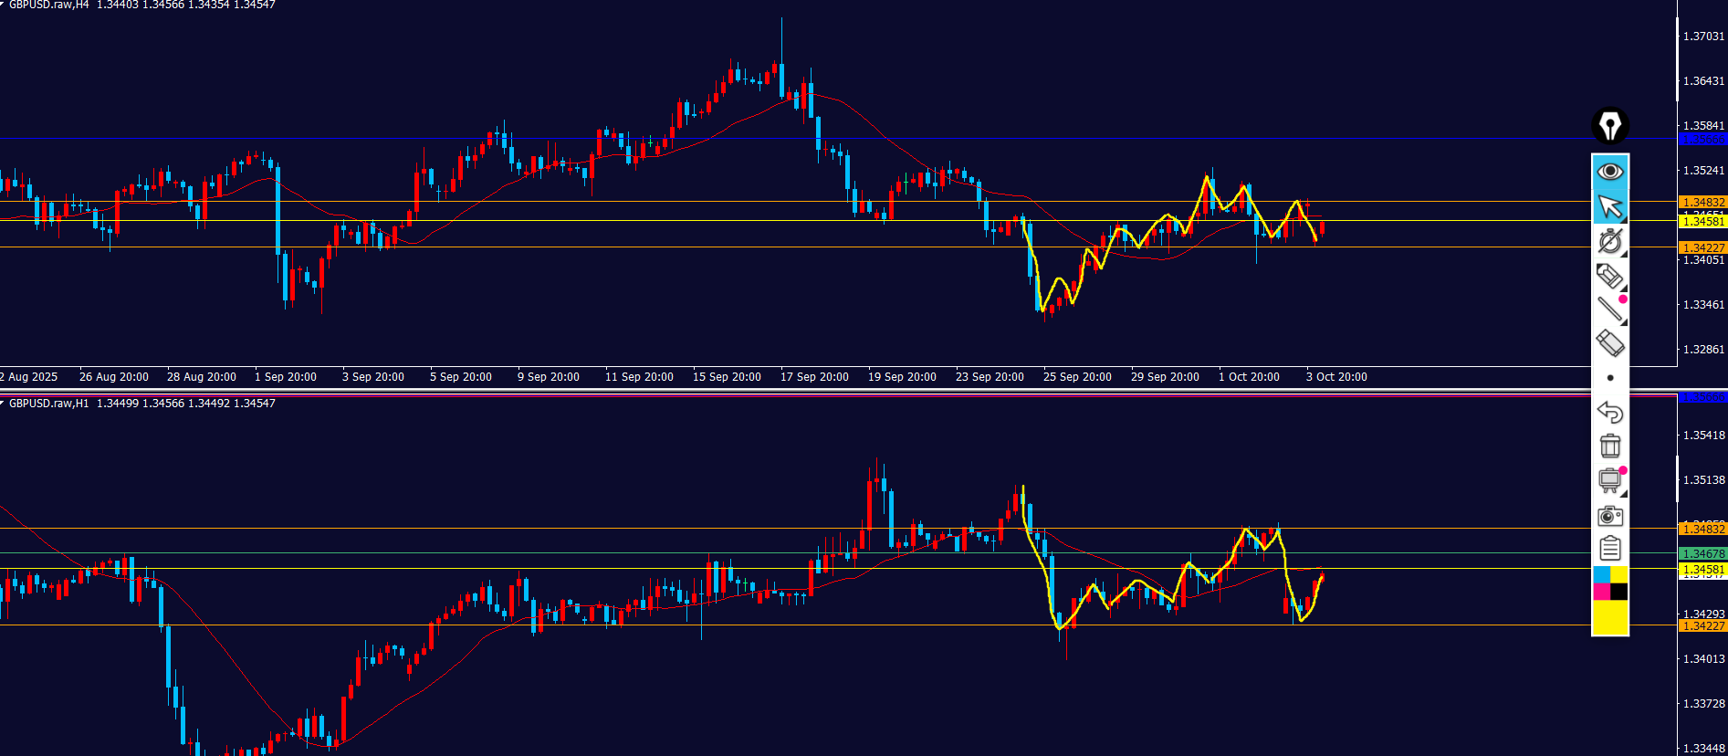Expand the whiteboard easel options

[x=1609, y=480]
